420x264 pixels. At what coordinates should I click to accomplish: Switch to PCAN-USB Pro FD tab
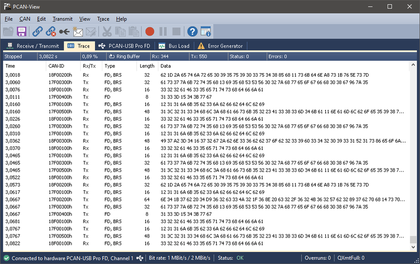pos(124,46)
